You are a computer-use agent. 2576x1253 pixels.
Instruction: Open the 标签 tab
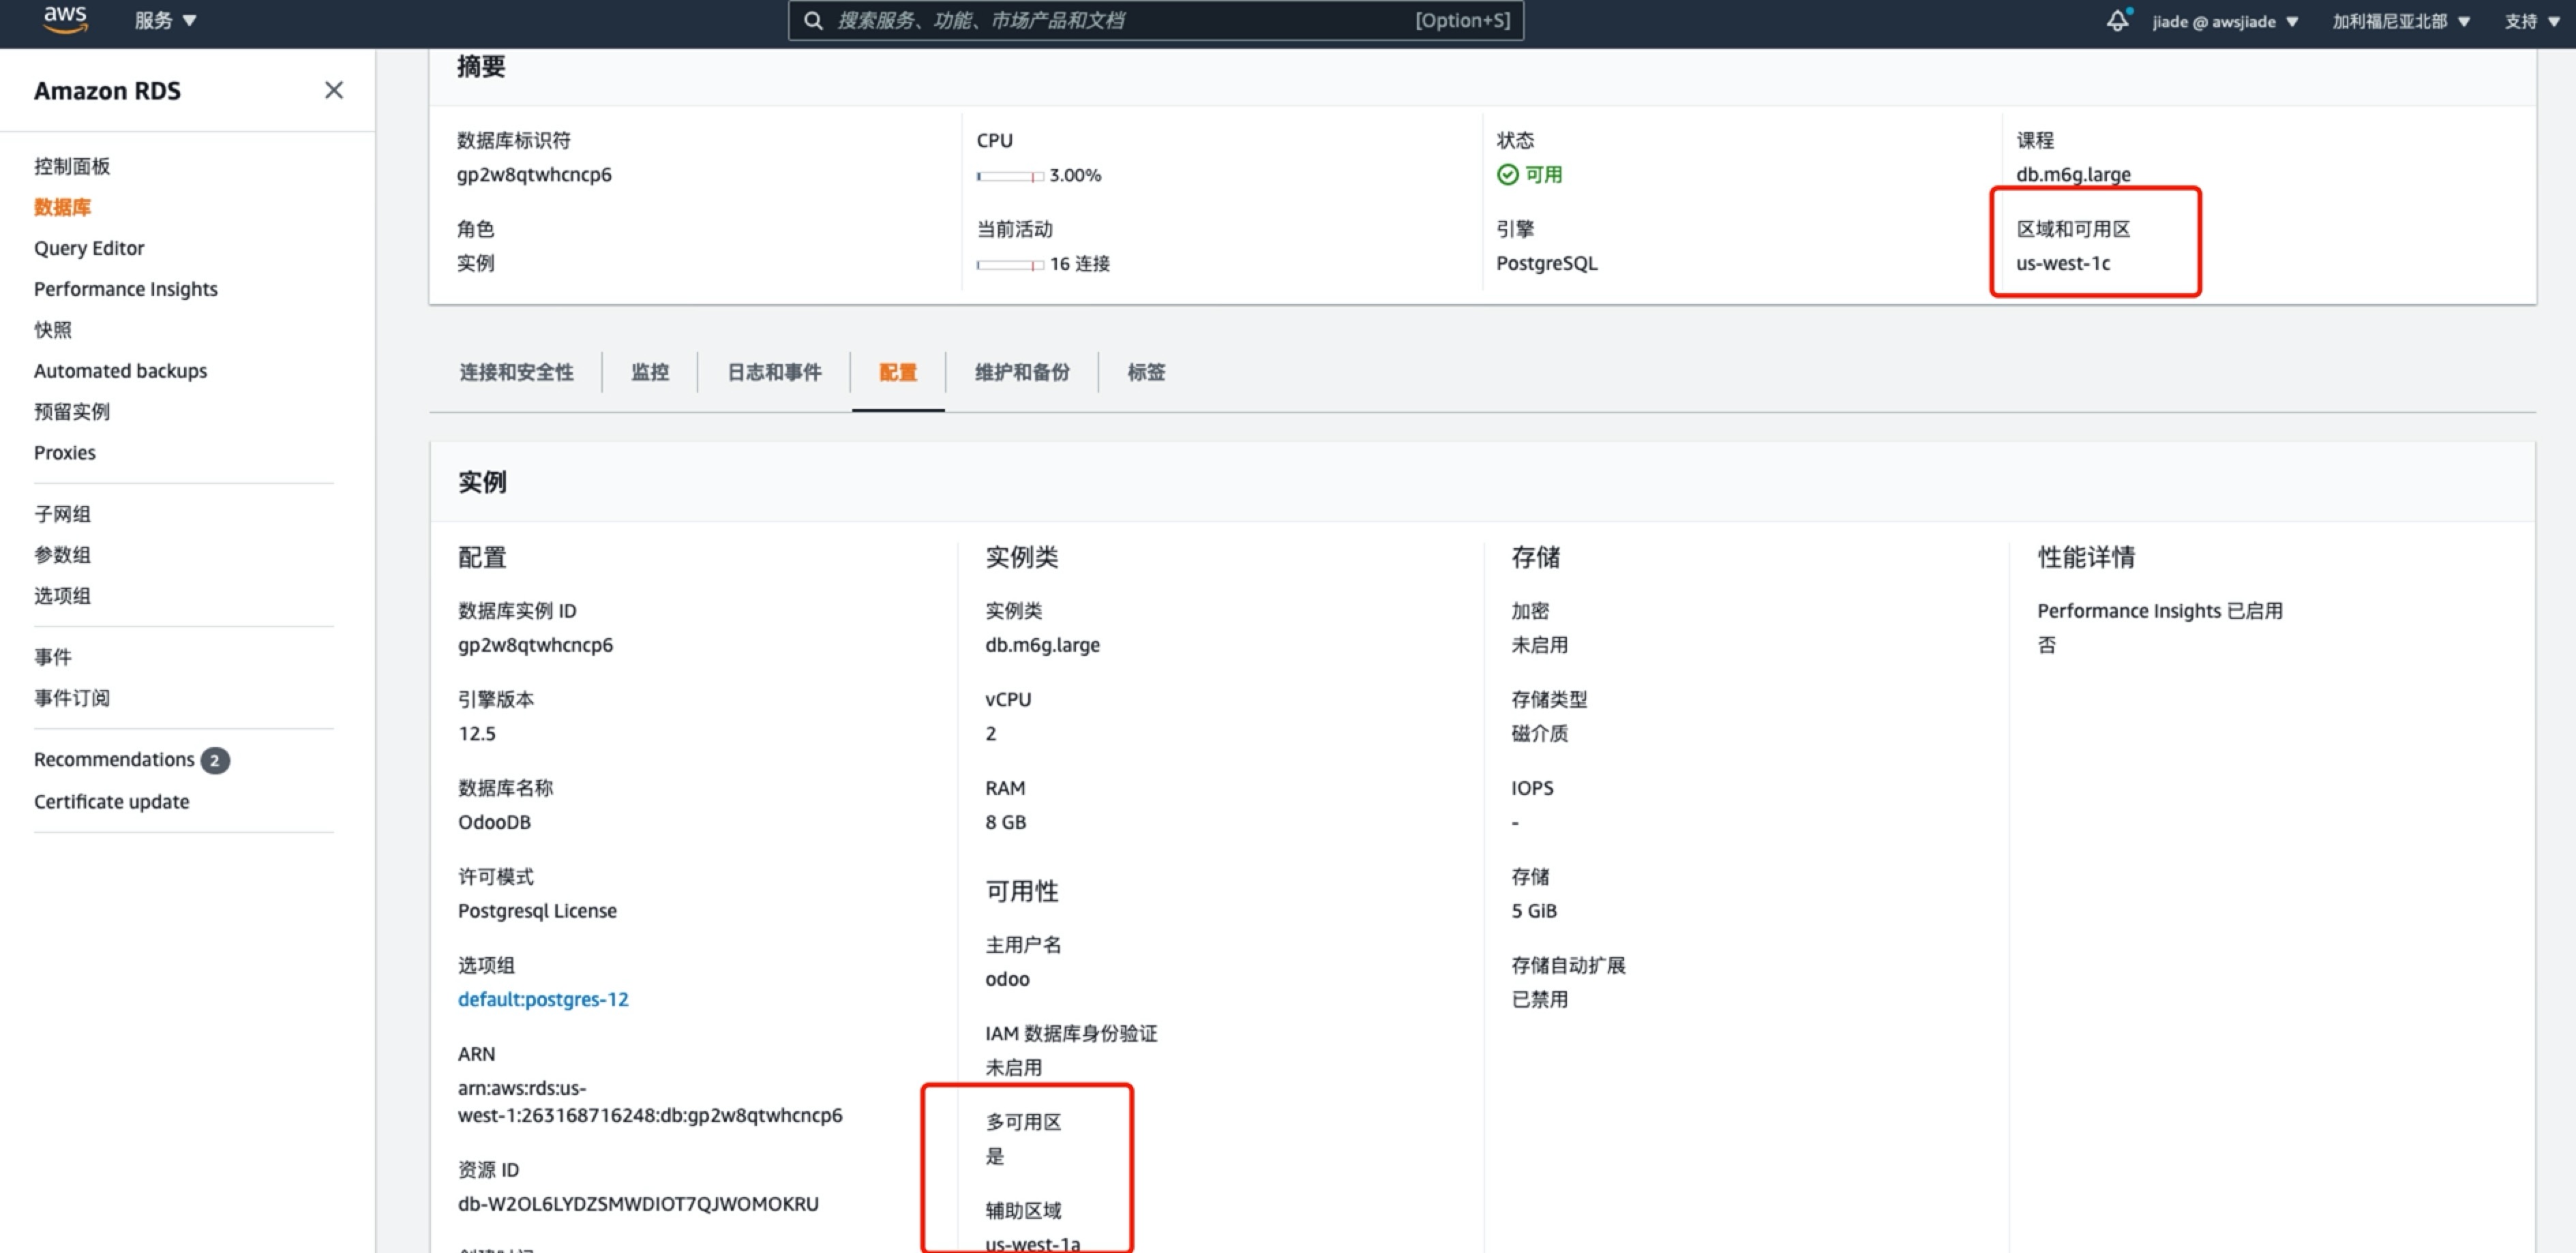(1146, 372)
